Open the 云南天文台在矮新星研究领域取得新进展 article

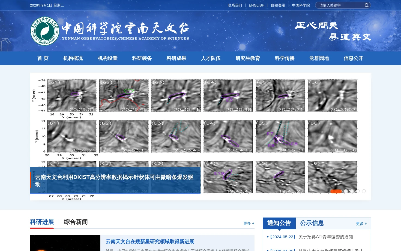click(x=150, y=241)
